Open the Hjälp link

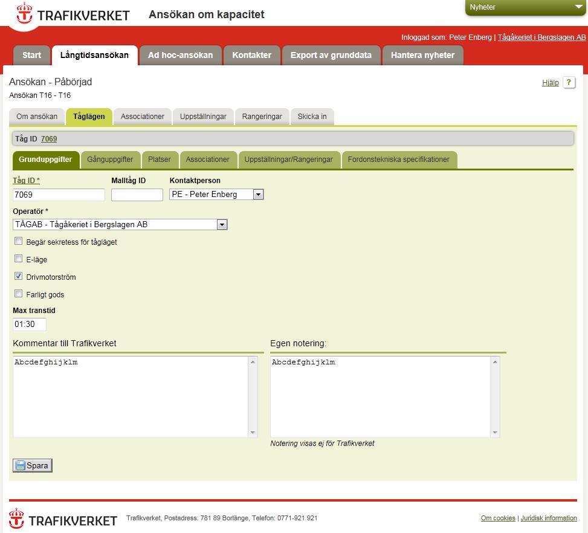[x=550, y=83]
